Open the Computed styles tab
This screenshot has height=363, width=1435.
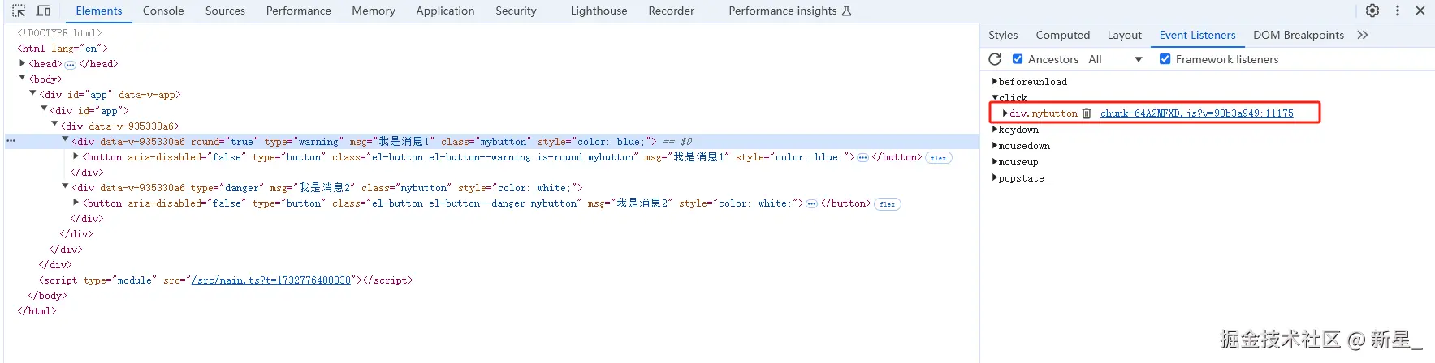click(1062, 35)
